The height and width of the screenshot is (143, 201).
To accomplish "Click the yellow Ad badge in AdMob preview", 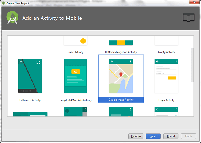I will [x=76, y=71].
